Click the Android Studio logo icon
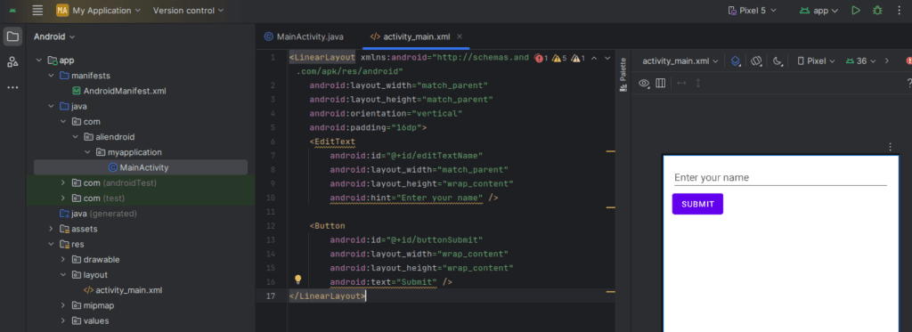This screenshot has height=332, width=912. (x=12, y=11)
